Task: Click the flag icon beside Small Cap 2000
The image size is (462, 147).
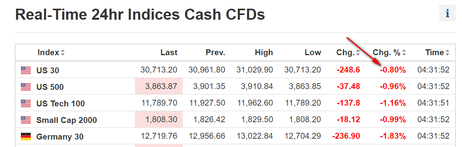Action: 26,120
